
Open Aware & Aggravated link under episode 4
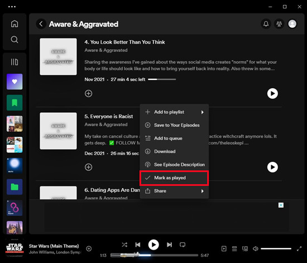coord(106,50)
